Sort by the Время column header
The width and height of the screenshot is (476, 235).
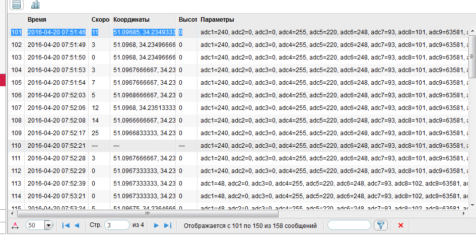click(56, 20)
